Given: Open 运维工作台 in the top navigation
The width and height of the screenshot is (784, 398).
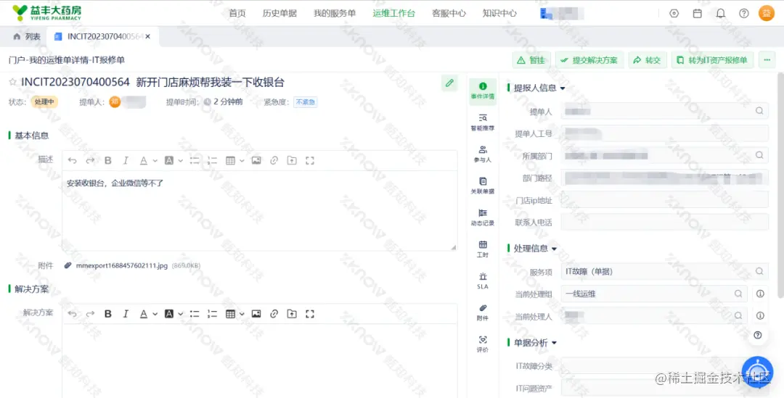Looking at the screenshot, I should [393, 14].
